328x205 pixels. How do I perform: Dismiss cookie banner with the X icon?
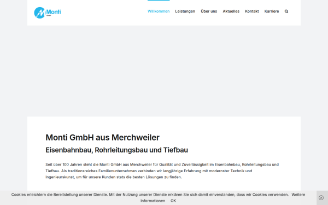click(321, 198)
